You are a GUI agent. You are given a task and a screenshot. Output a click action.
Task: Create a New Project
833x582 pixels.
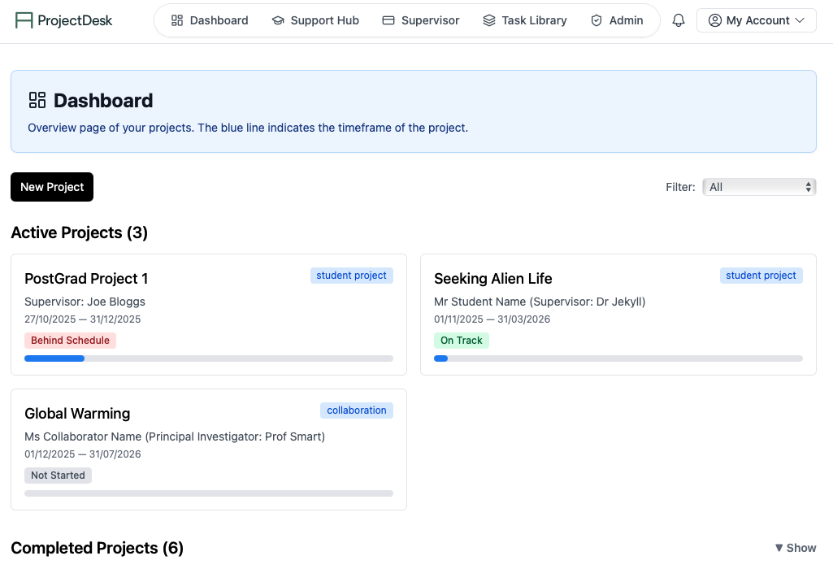coord(51,186)
